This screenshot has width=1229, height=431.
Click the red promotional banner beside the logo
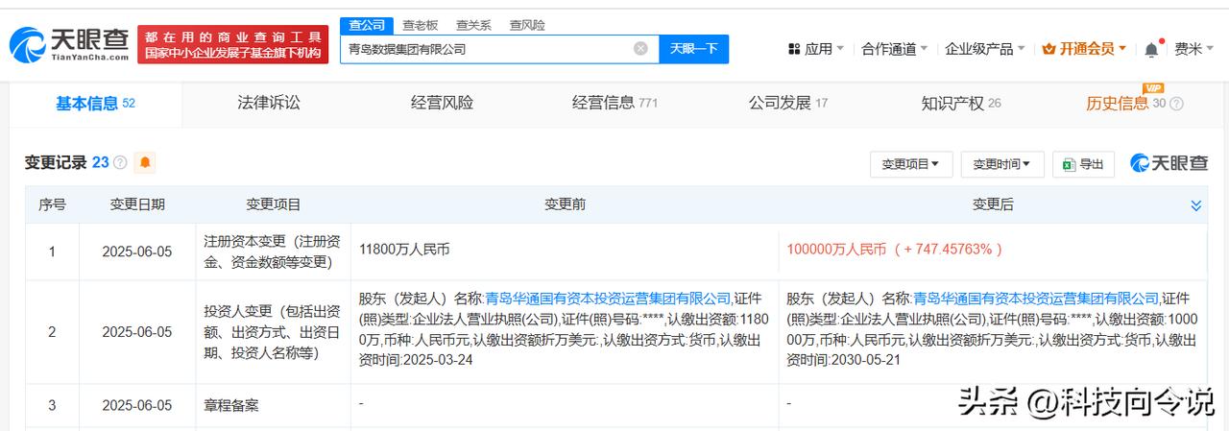(x=232, y=44)
